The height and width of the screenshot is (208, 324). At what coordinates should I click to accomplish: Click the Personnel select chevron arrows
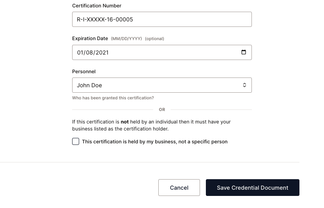(244, 85)
